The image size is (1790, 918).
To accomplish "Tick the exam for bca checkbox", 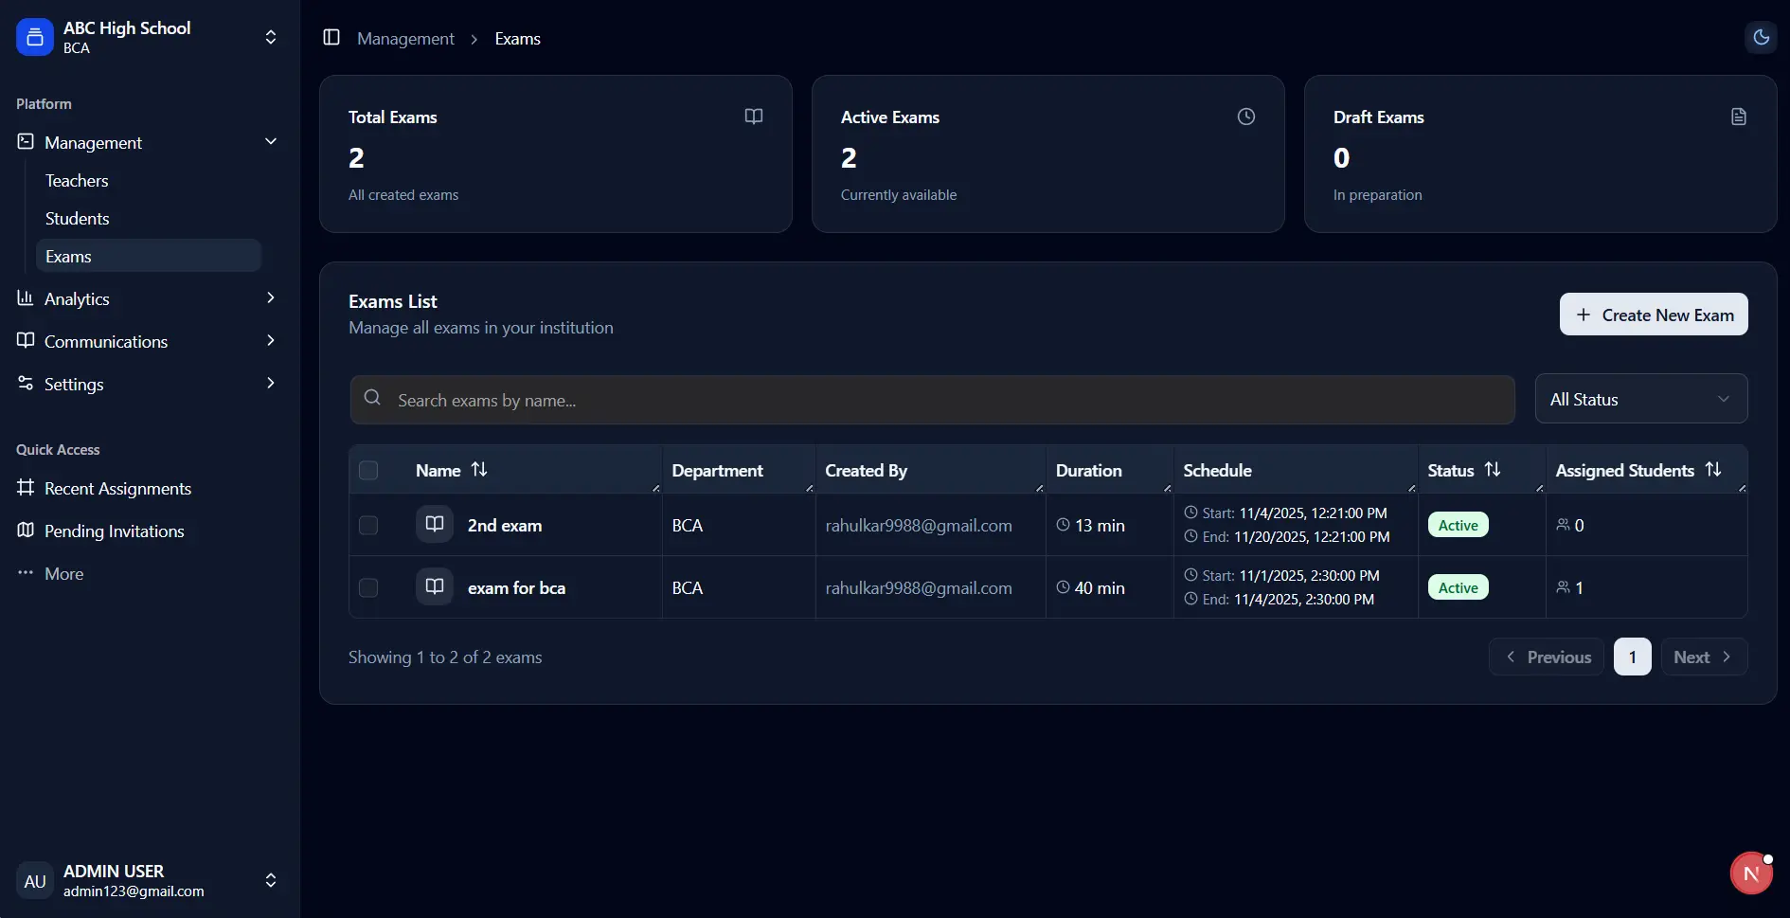I will click(x=368, y=588).
